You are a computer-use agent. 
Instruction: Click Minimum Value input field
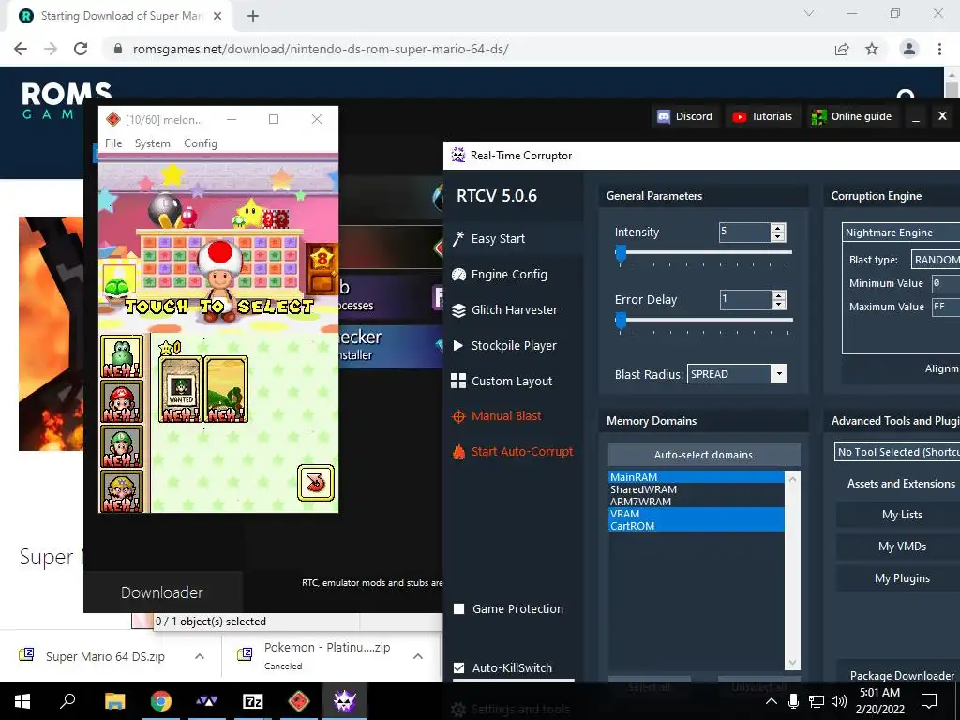(x=945, y=283)
